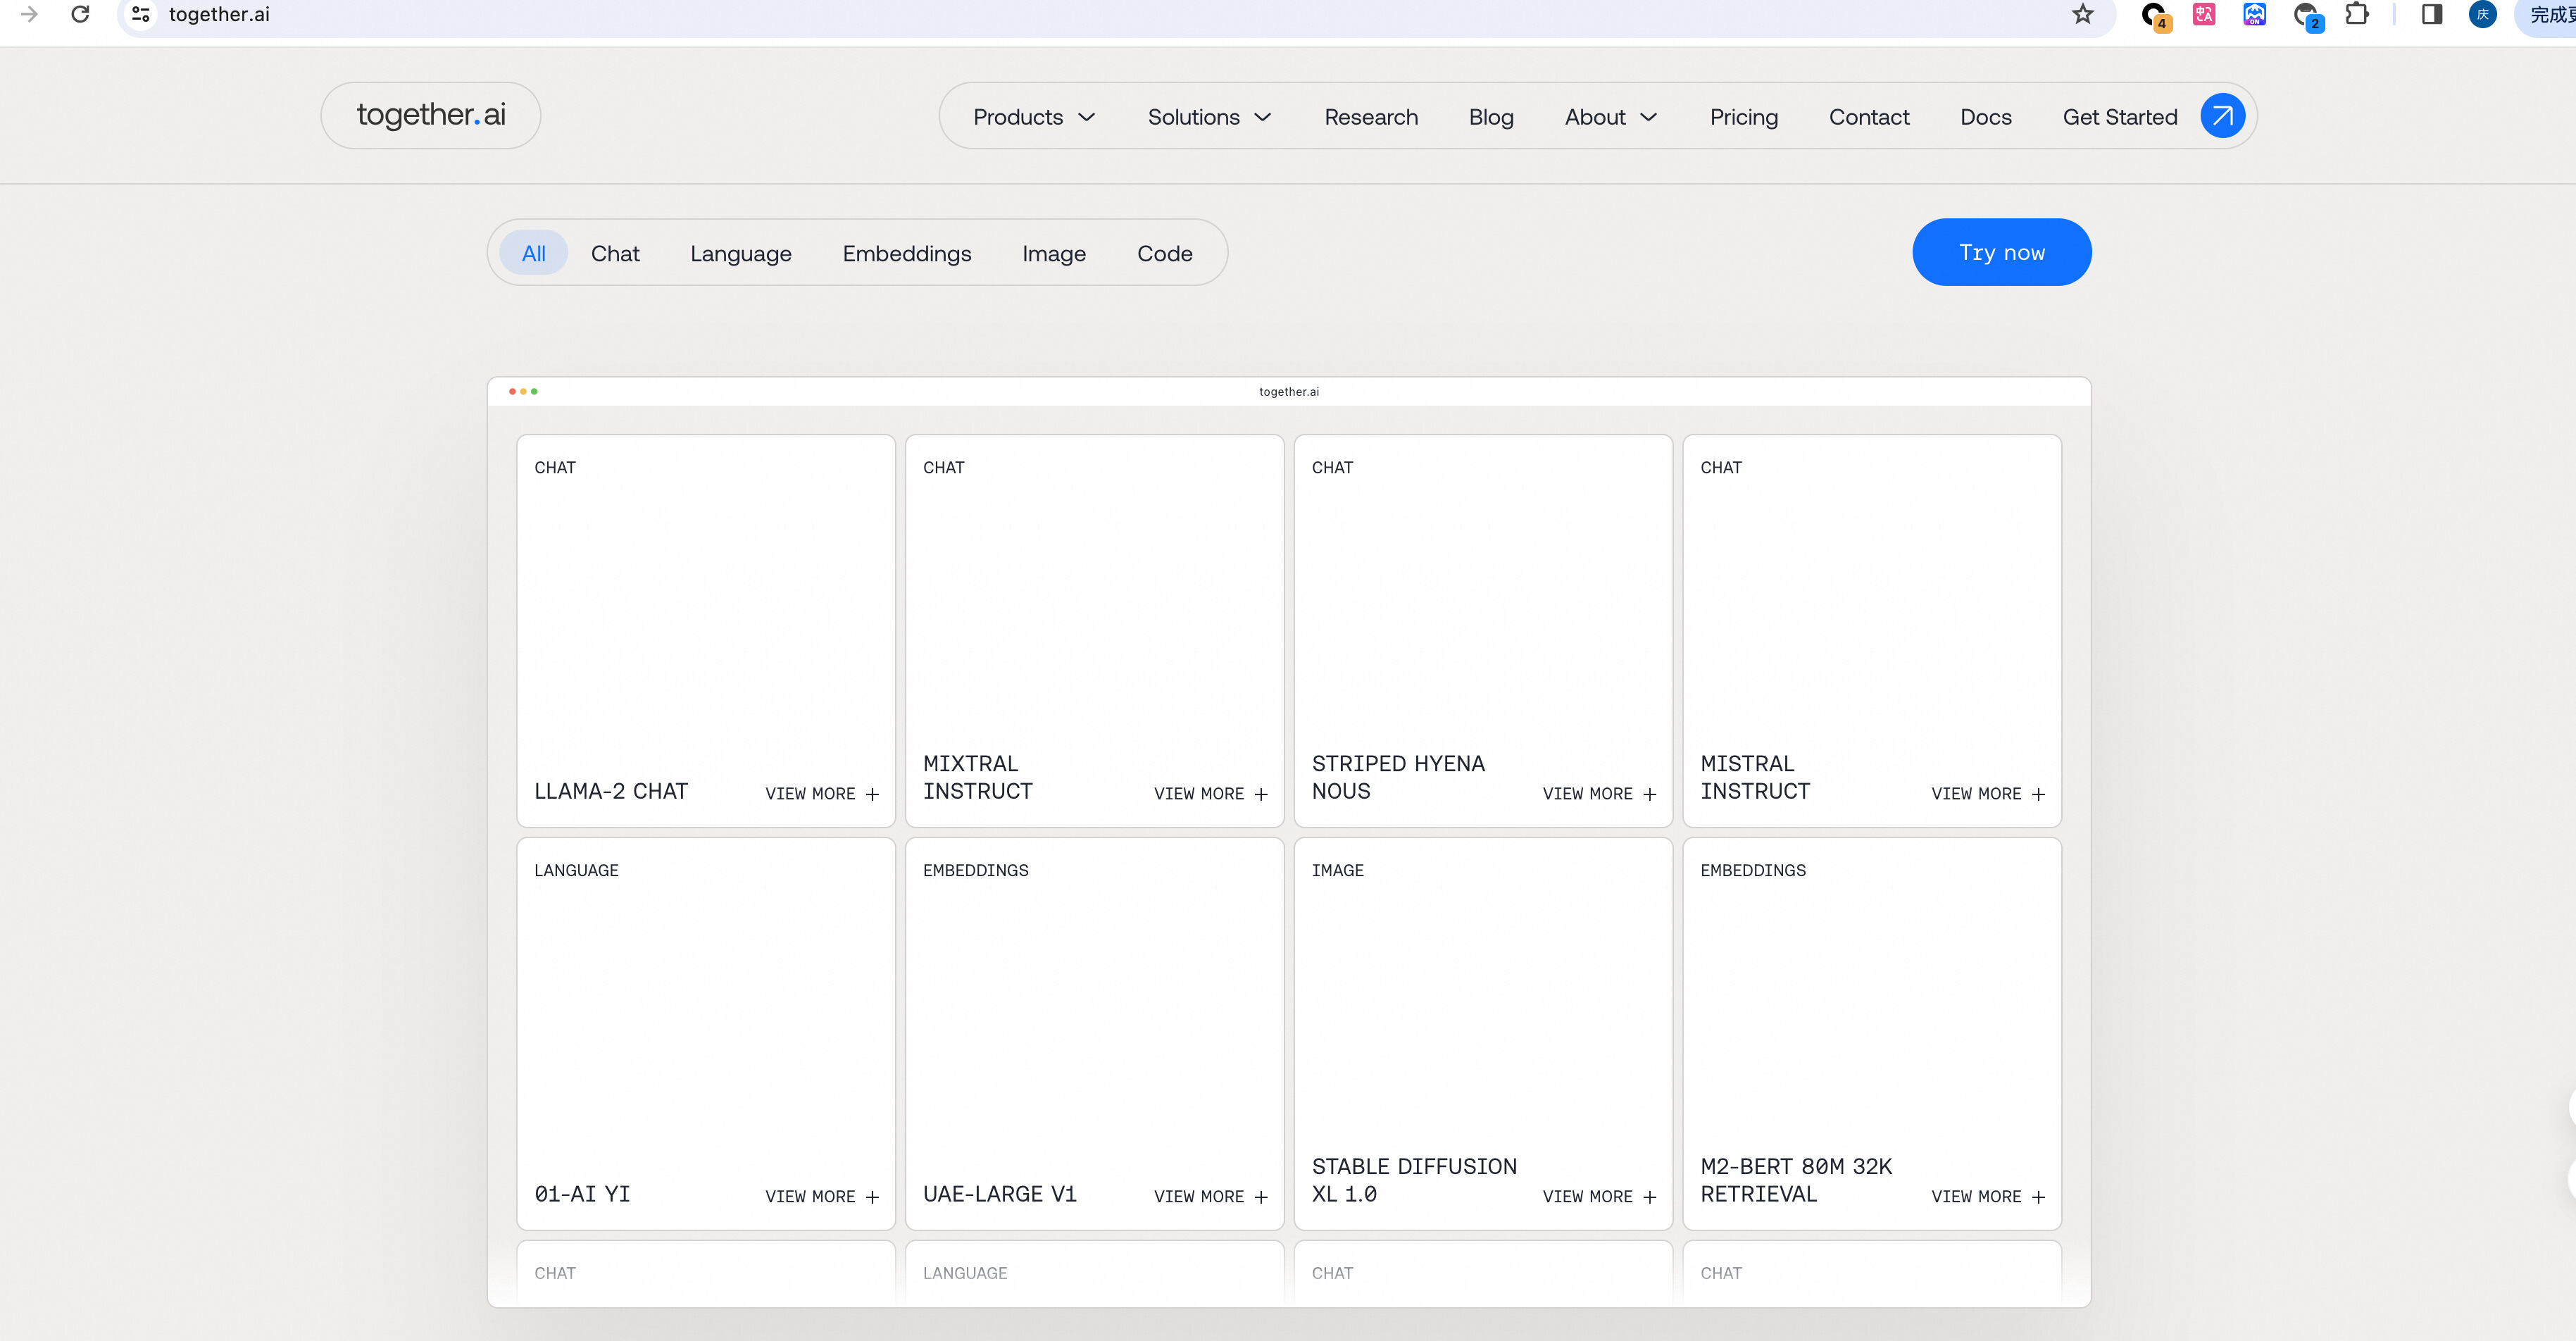Bookmark this page with the star icon
The height and width of the screenshot is (1341, 2576).
click(x=2082, y=14)
